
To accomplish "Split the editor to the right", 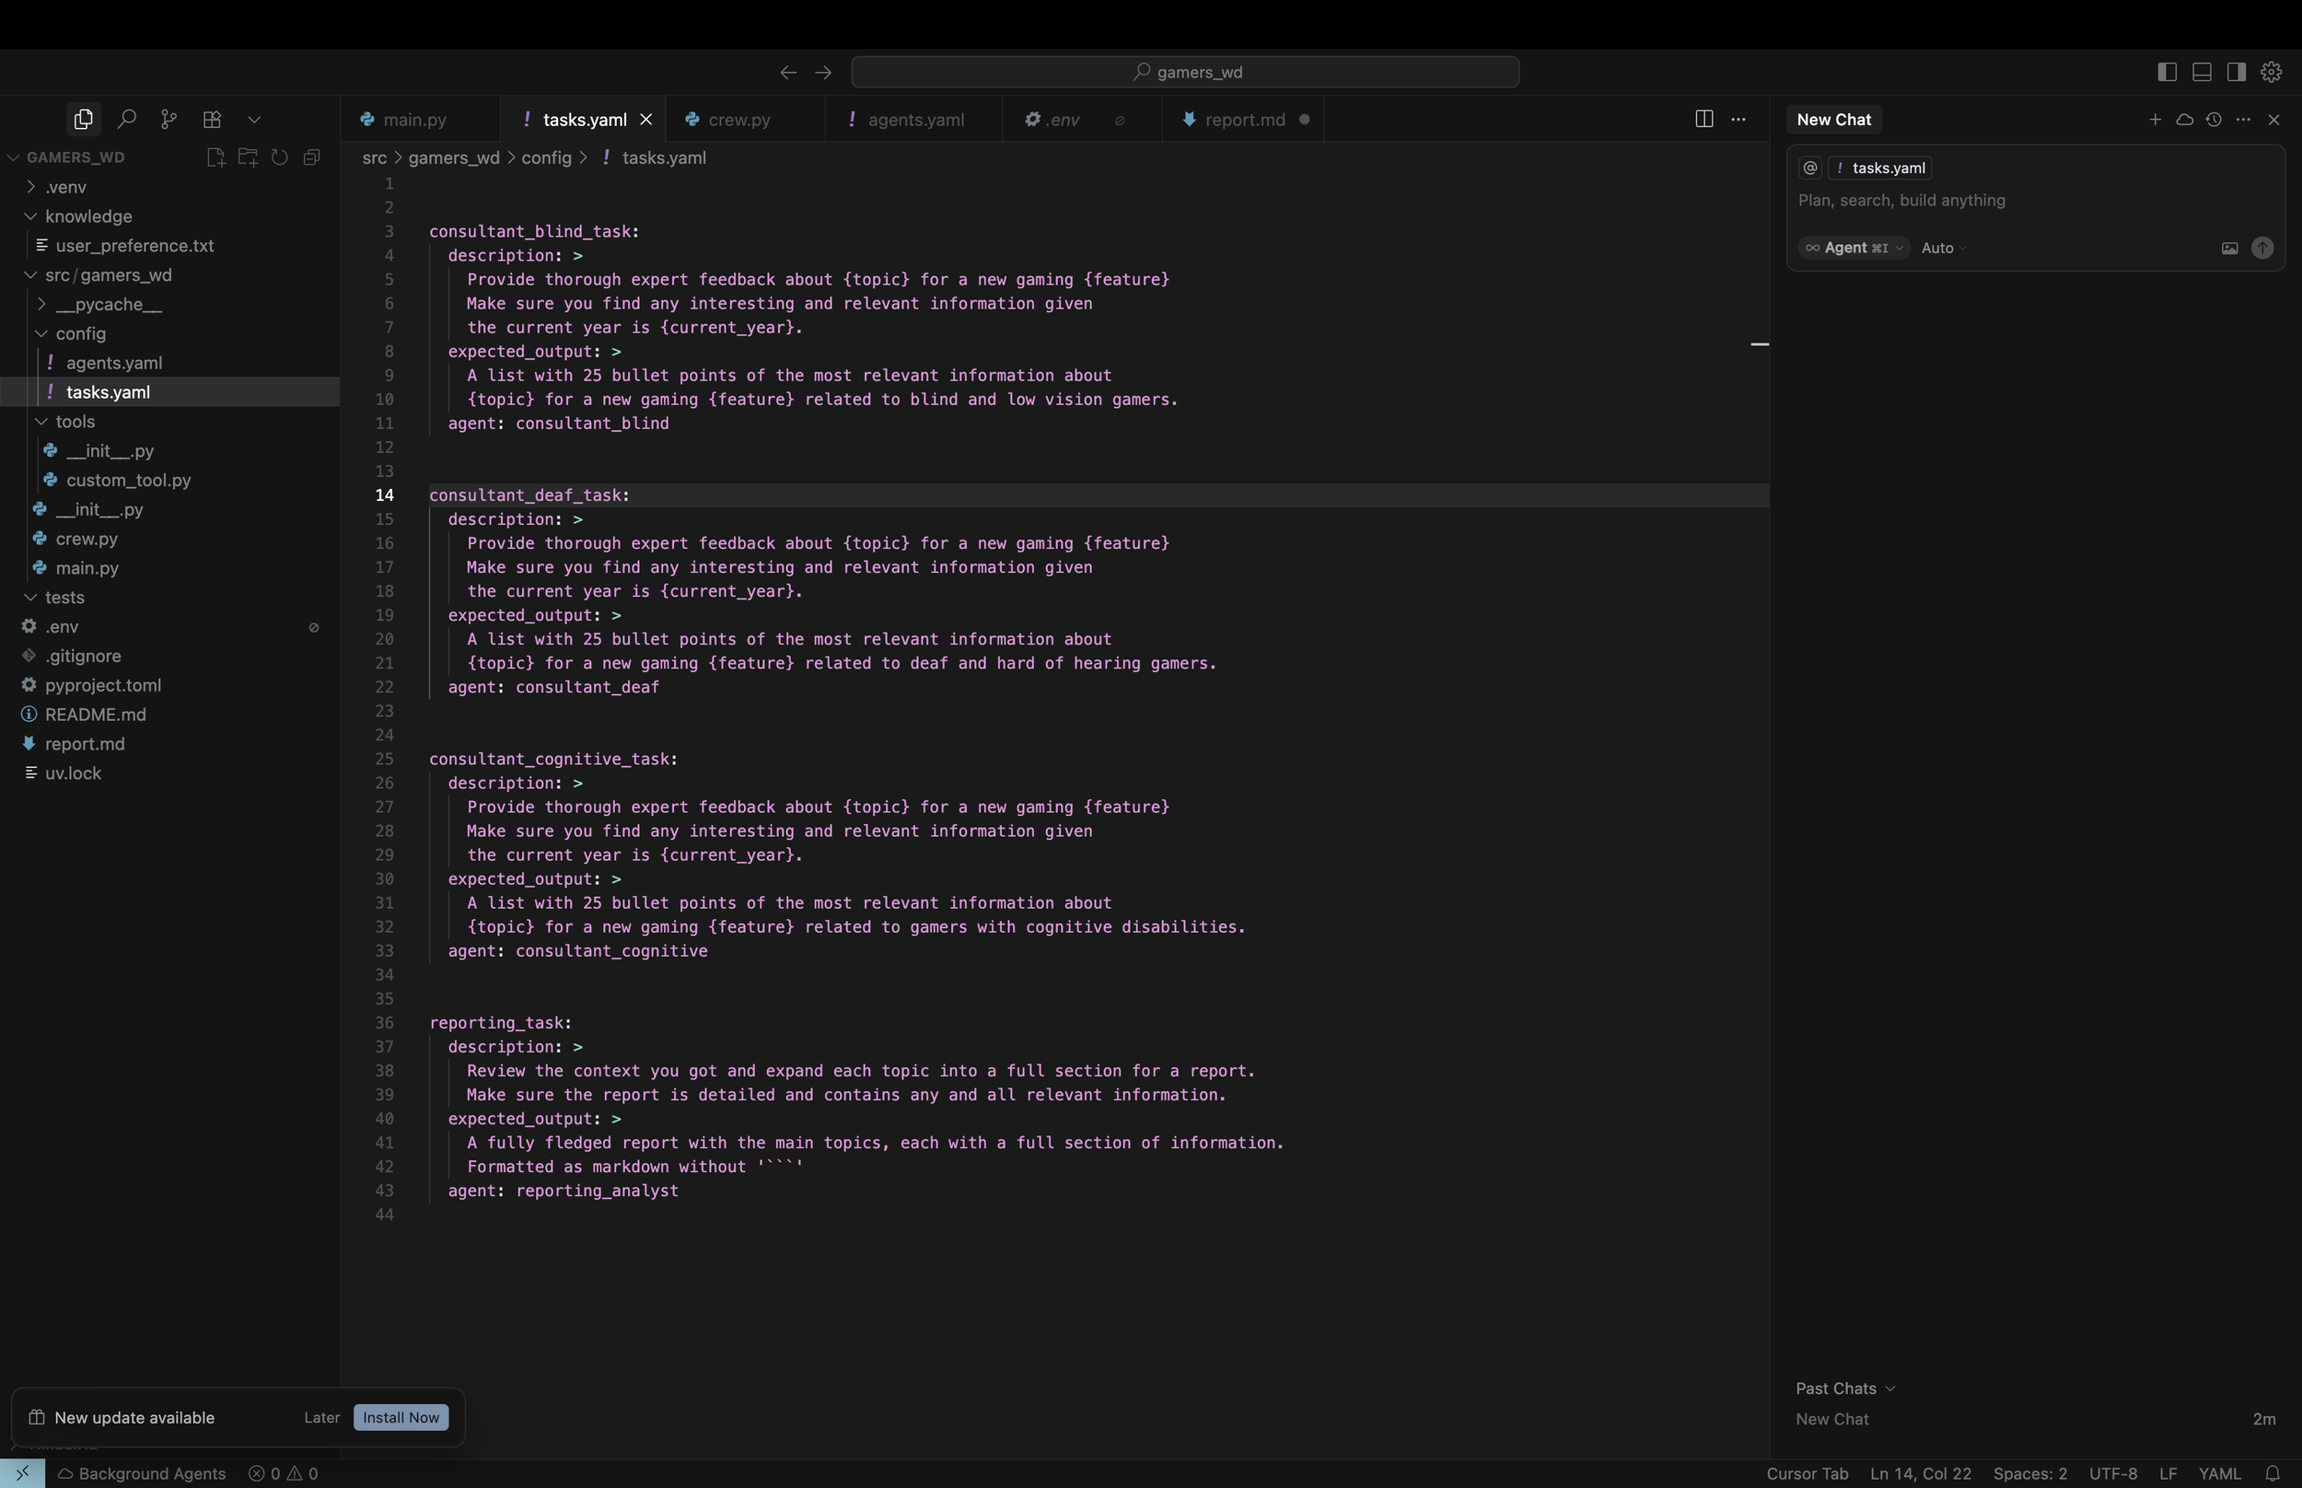I will pos(1704,119).
